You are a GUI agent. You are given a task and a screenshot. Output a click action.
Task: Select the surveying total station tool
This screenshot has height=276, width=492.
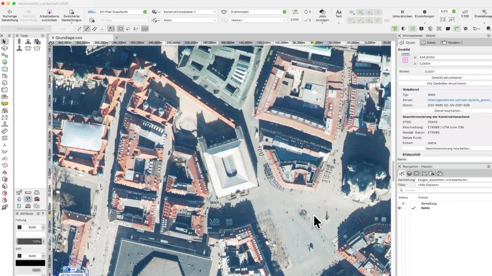19,41
